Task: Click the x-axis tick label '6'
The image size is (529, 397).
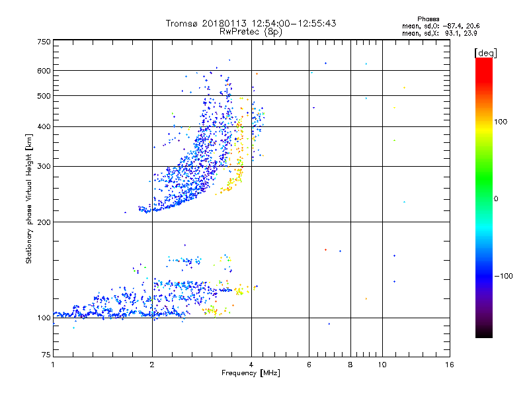Action: (x=309, y=365)
